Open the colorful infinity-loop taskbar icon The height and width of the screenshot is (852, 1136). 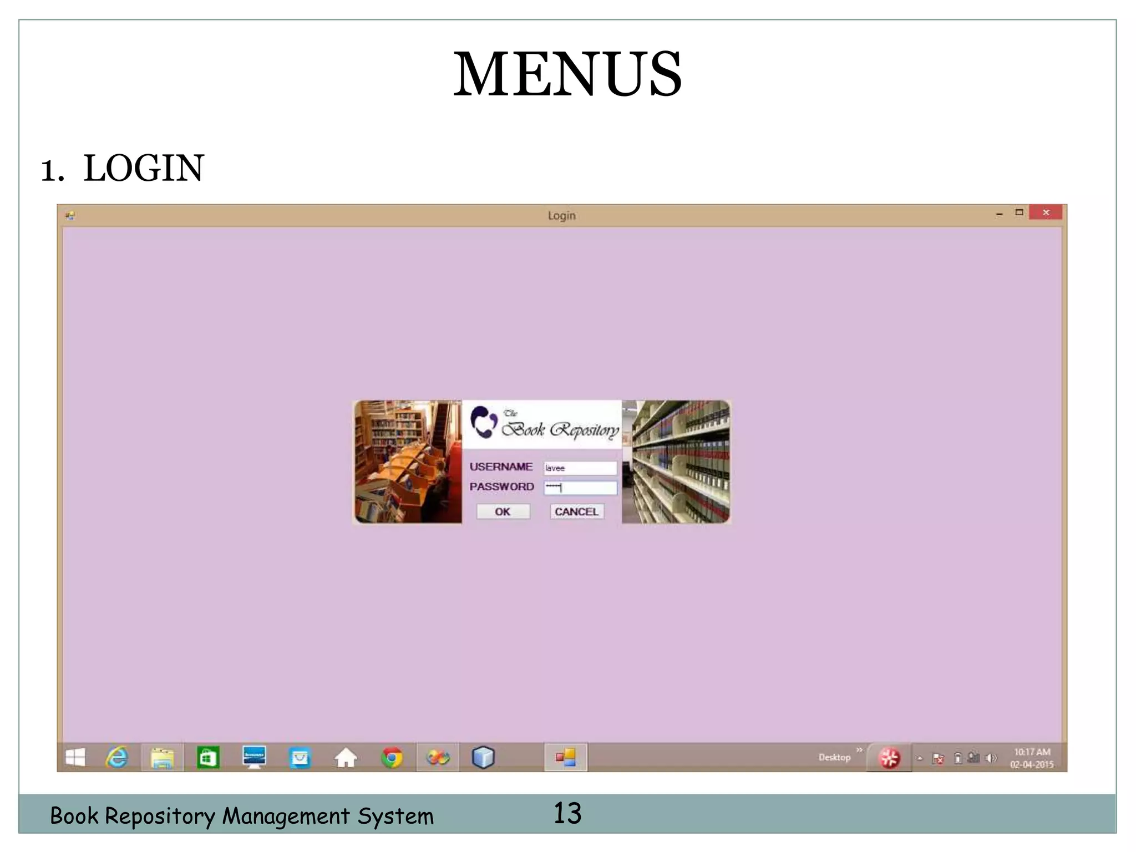coord(438,758)
